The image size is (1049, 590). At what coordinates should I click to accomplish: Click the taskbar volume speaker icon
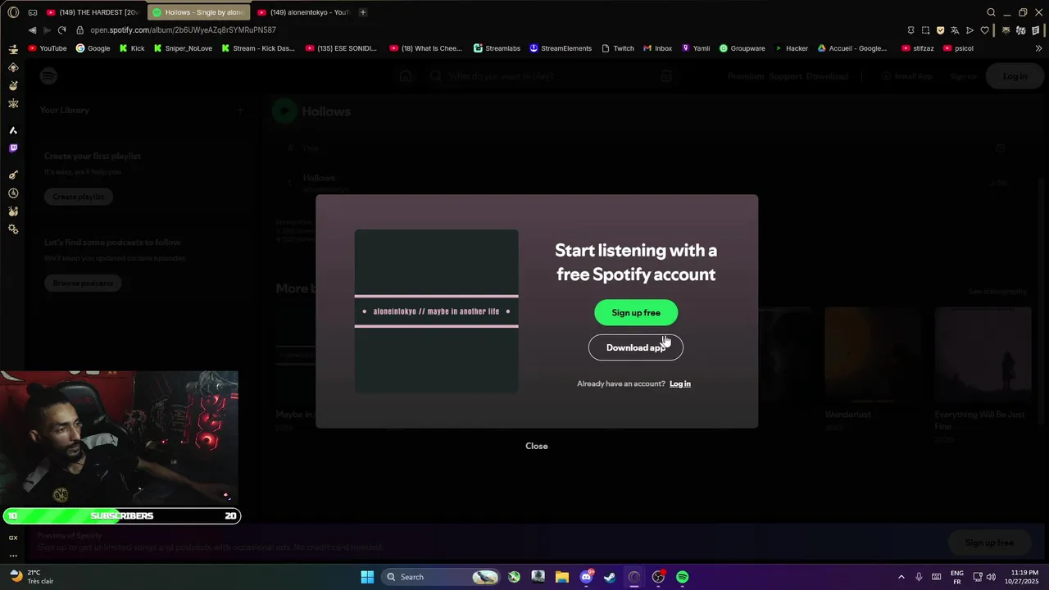991,577
